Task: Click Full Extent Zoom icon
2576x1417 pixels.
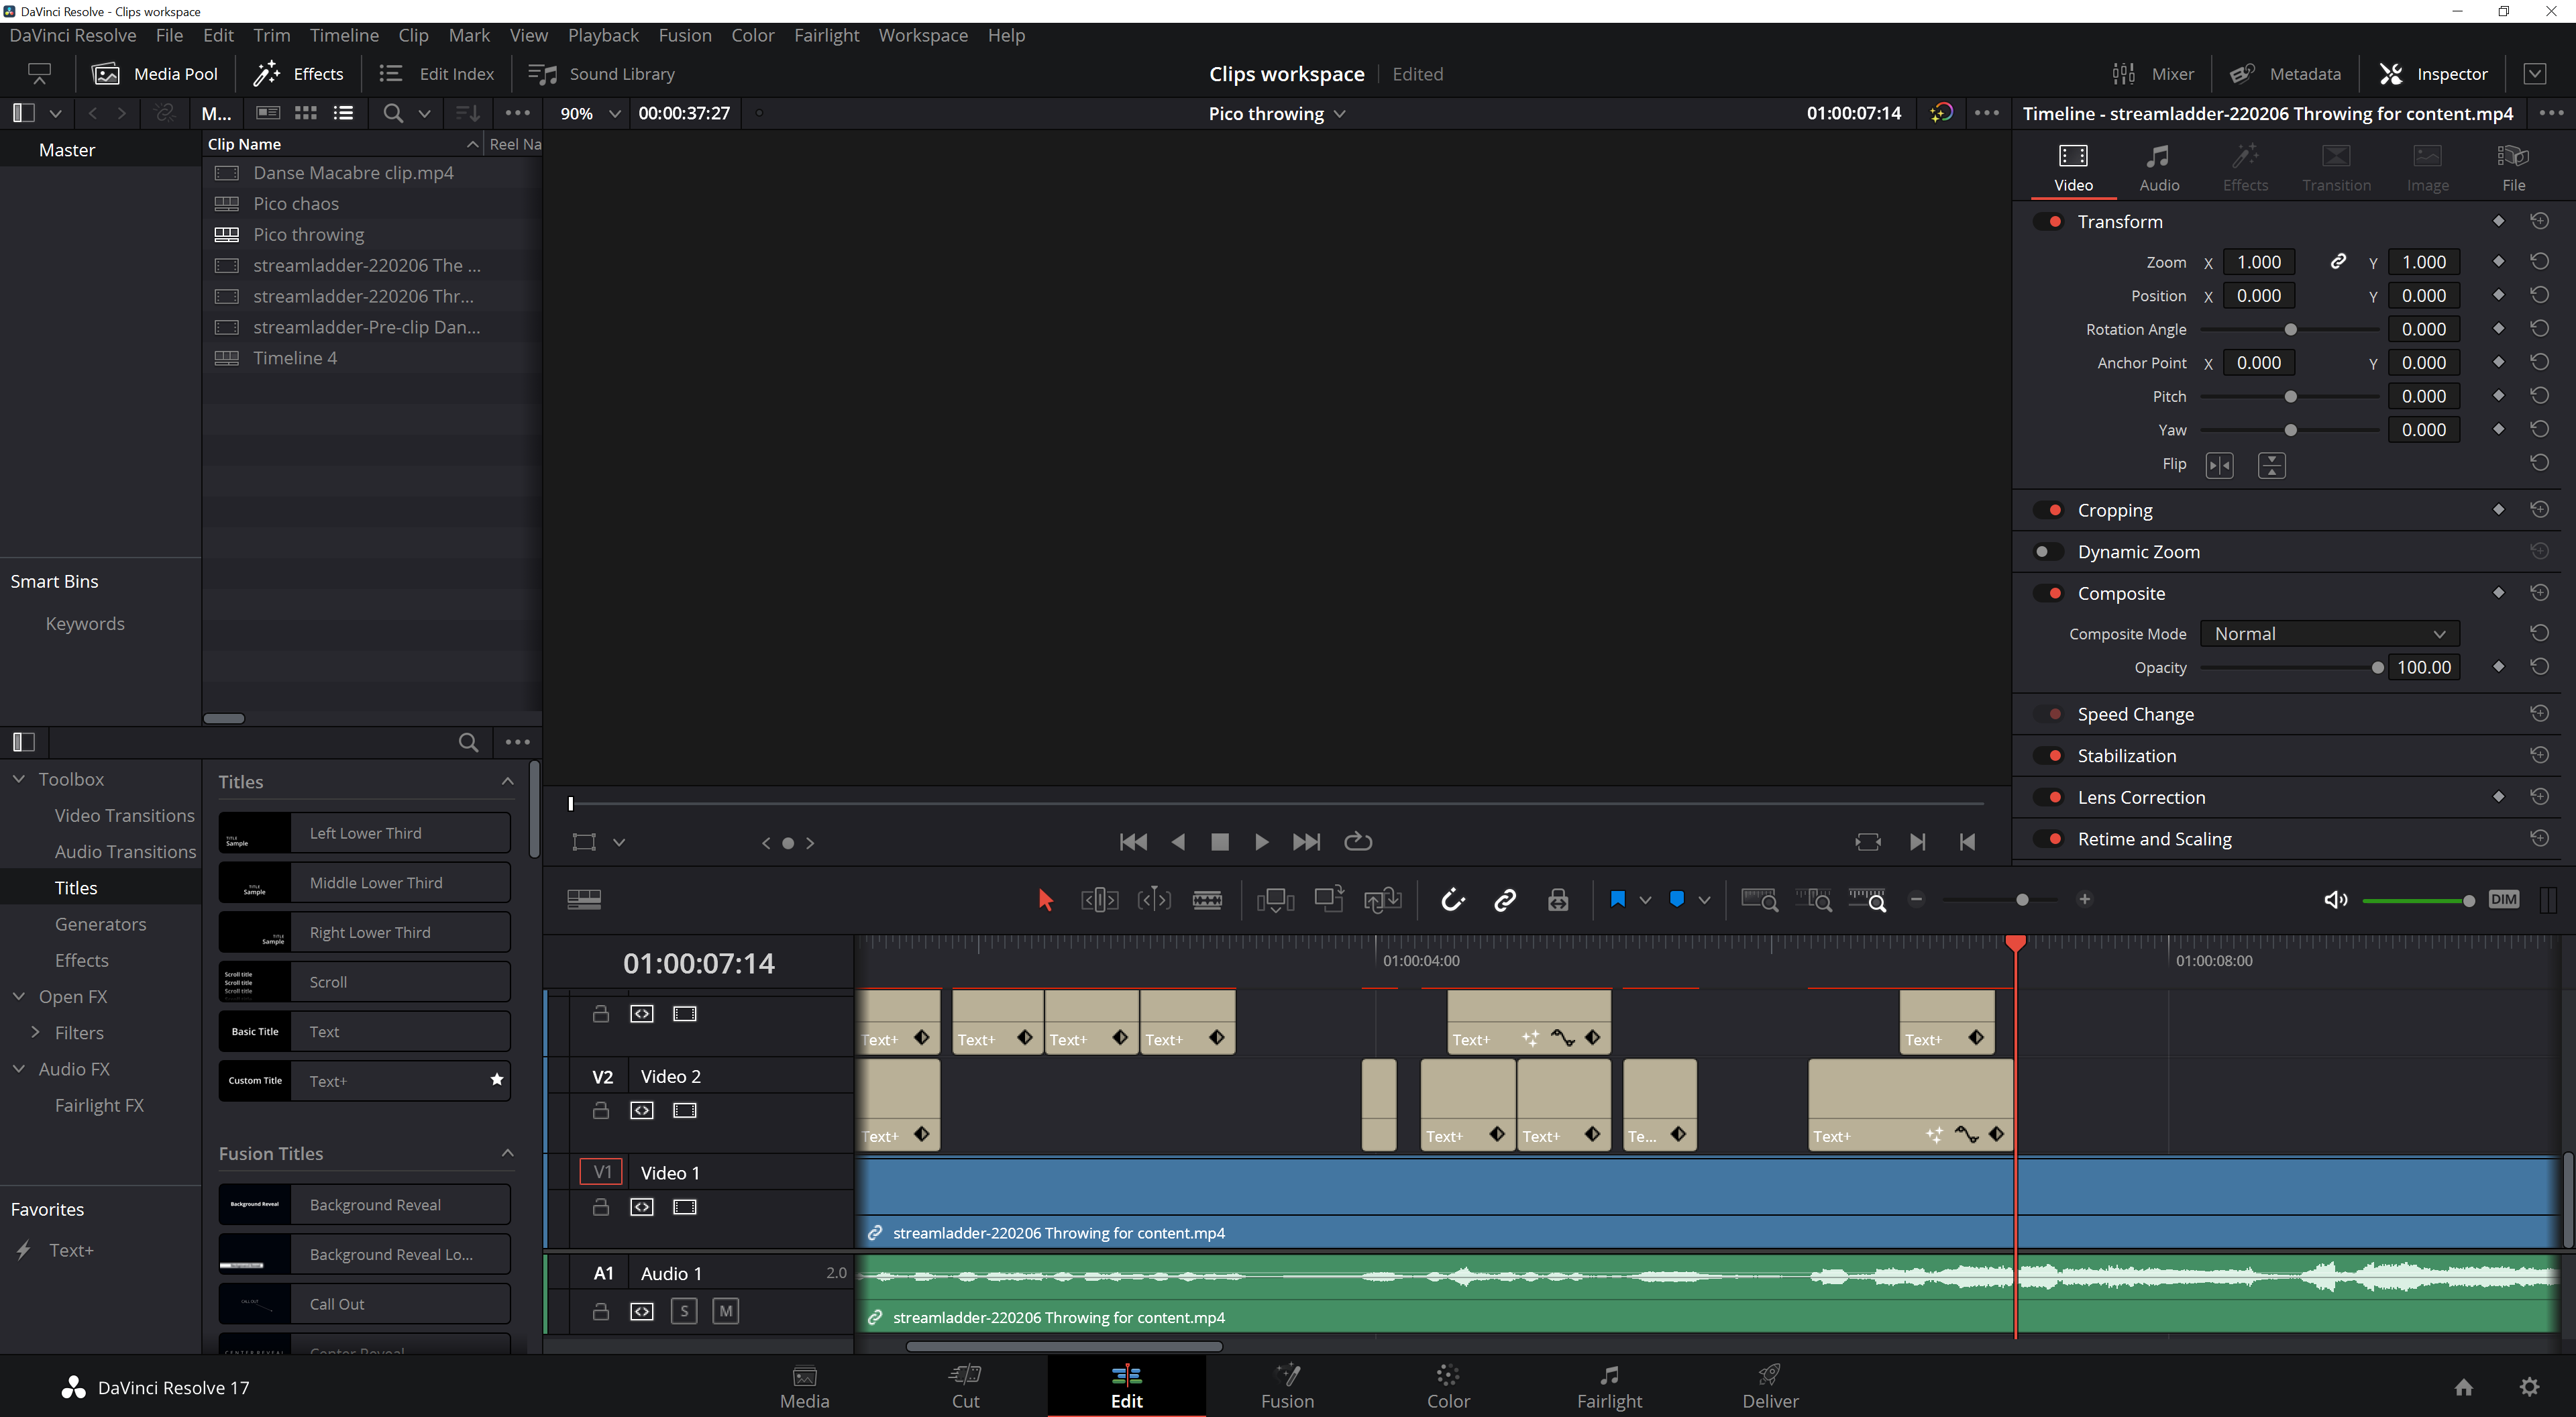Action: (1759, 900)
